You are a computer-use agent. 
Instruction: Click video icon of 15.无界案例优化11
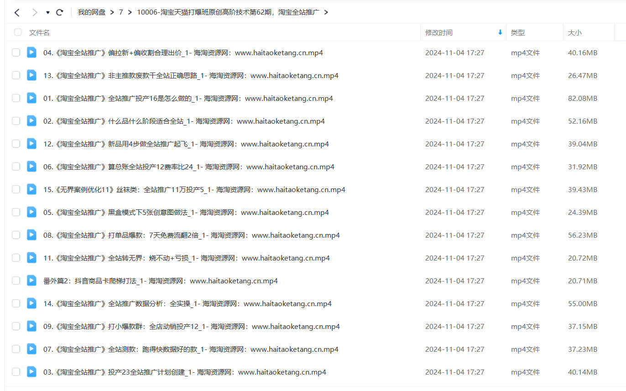tap(31, 189)
